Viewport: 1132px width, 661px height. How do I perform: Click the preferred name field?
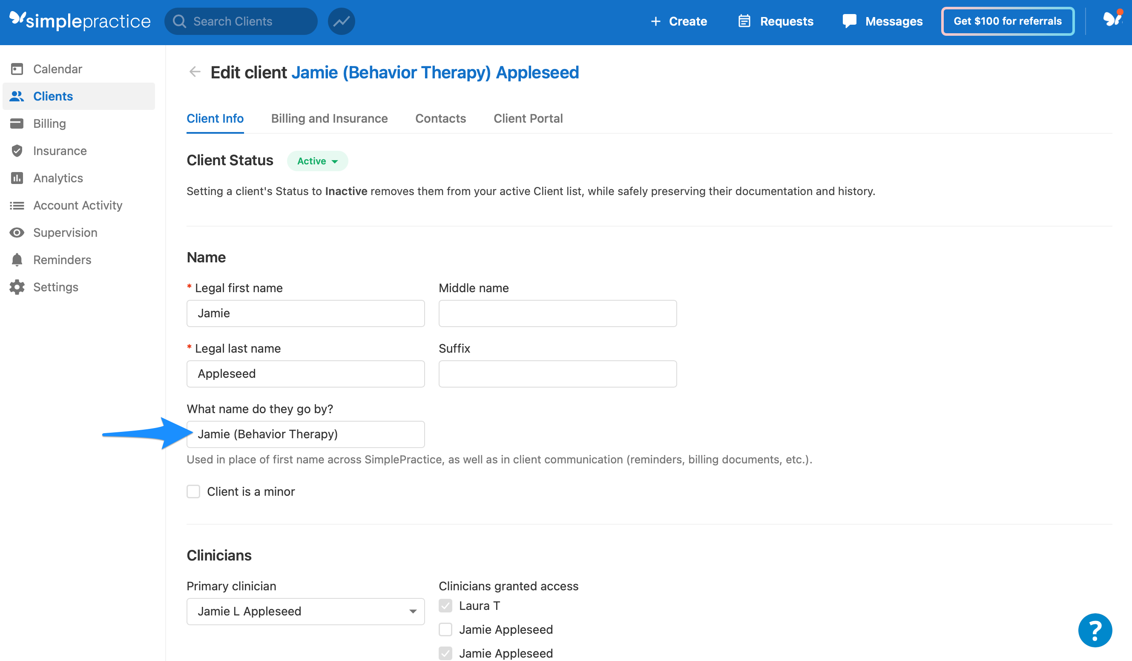pyautogui.click(x=305, y=434)
